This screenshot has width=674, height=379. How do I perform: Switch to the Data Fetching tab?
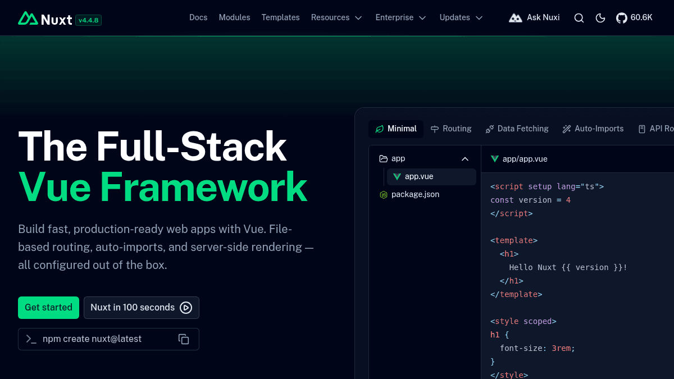pos(517,129)
